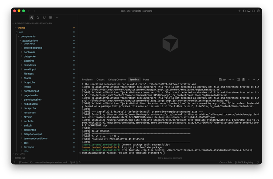
Task: Open the Search view icon
Action: coord(38,18)
